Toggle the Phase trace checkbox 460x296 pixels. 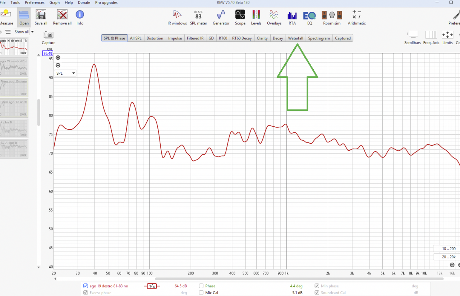tap(201, 286)
